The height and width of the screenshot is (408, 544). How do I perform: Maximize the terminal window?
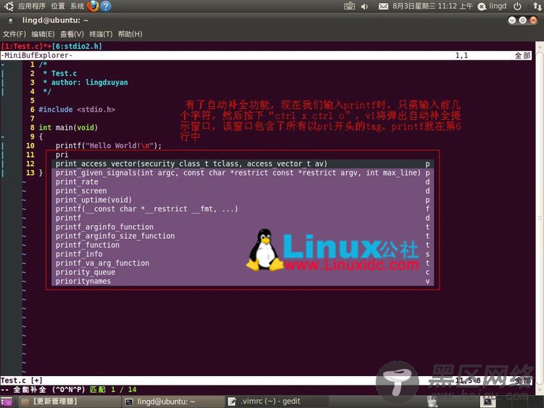tap(522, 20)
